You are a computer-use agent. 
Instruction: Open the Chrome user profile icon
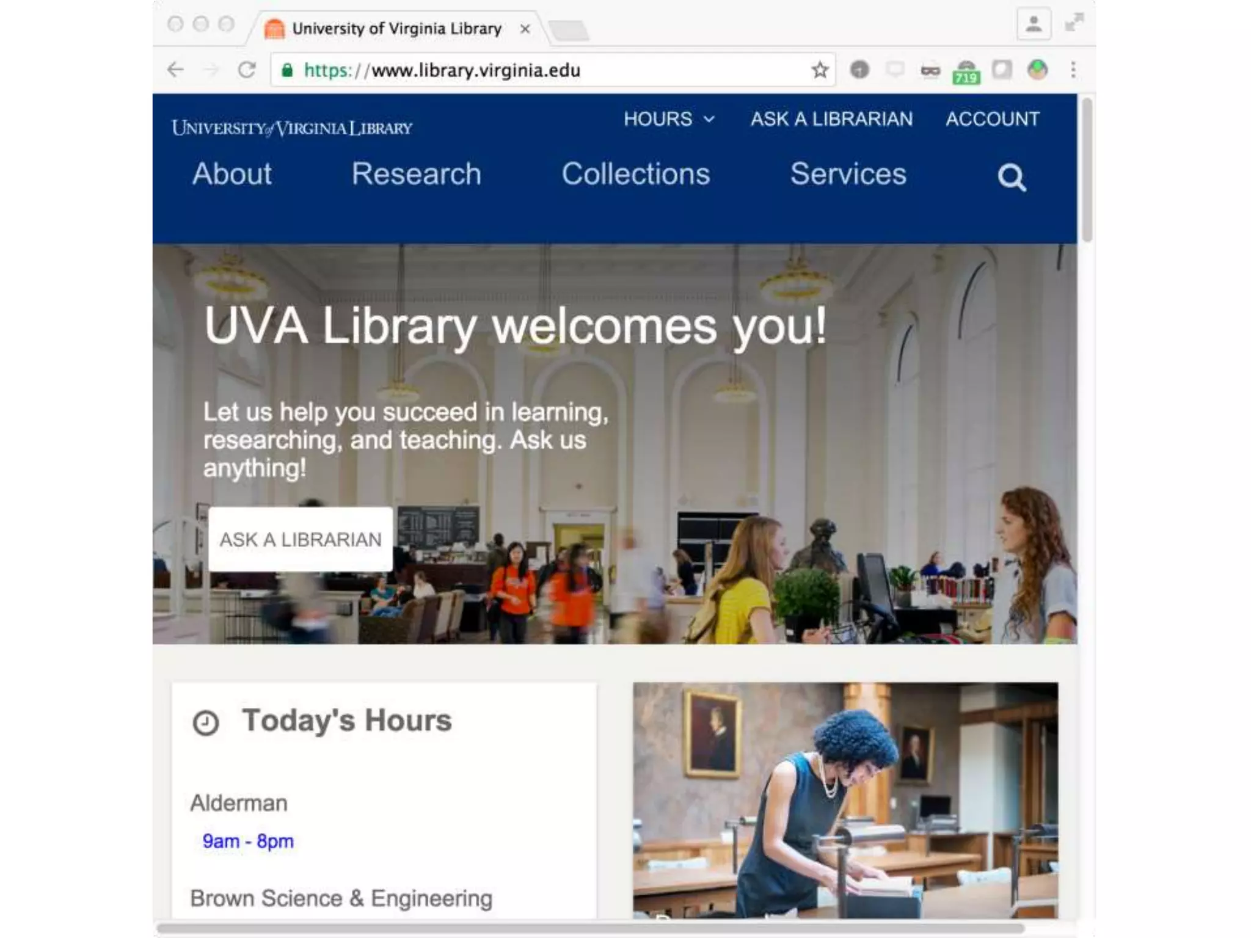coord(1034,24)
